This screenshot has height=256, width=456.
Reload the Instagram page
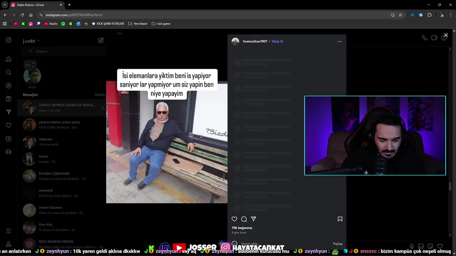click(22, 15)
